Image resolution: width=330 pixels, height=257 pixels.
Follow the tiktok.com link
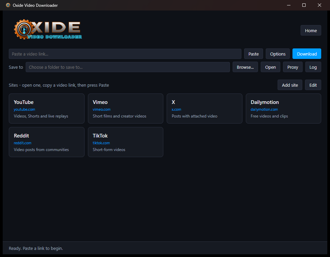[101, 143]
